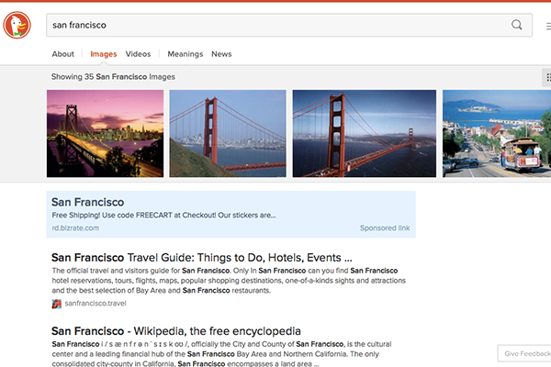The image size is (551, 367).
Task: Focus the search box containing san francisco
Action: tap(289, 25)
